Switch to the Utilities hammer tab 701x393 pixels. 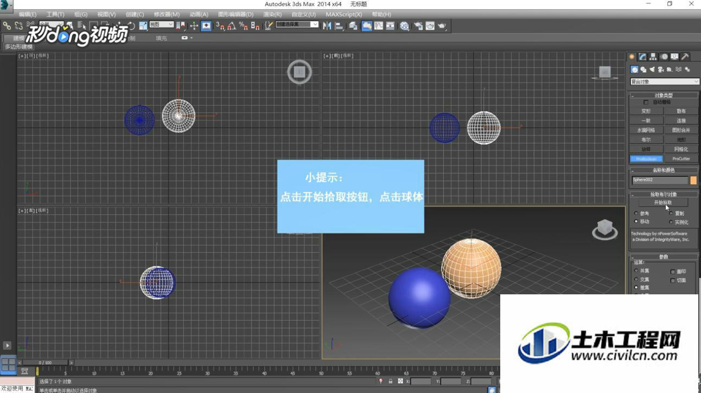(685, 57)
